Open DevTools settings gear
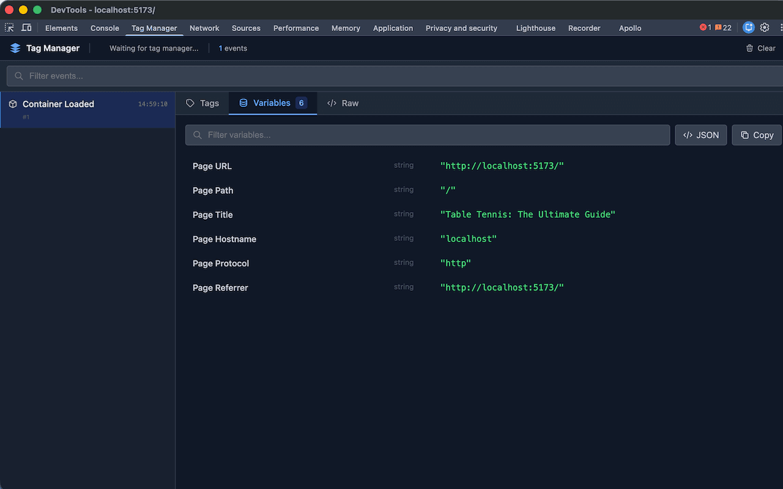Viewport: 783px width, 489px height. click(x=765, y=28)
